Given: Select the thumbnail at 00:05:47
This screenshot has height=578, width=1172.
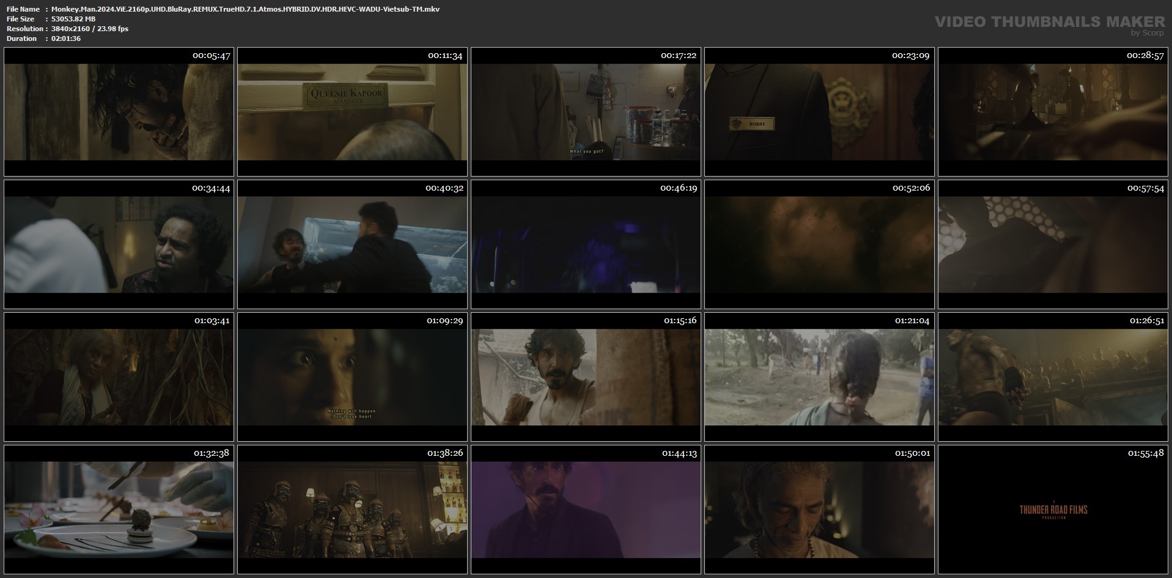Looking at the screenshot, I should click(119, 112).
